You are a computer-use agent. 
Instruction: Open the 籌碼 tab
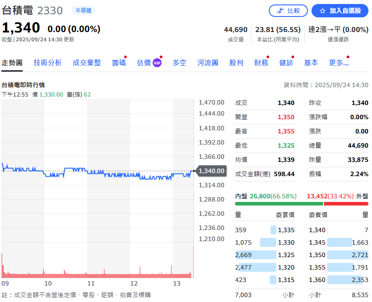point(119,63)
